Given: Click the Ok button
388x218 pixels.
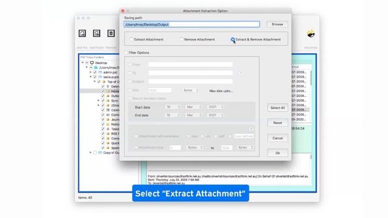Looking at the screenshot, I should (x=278, y=153).
